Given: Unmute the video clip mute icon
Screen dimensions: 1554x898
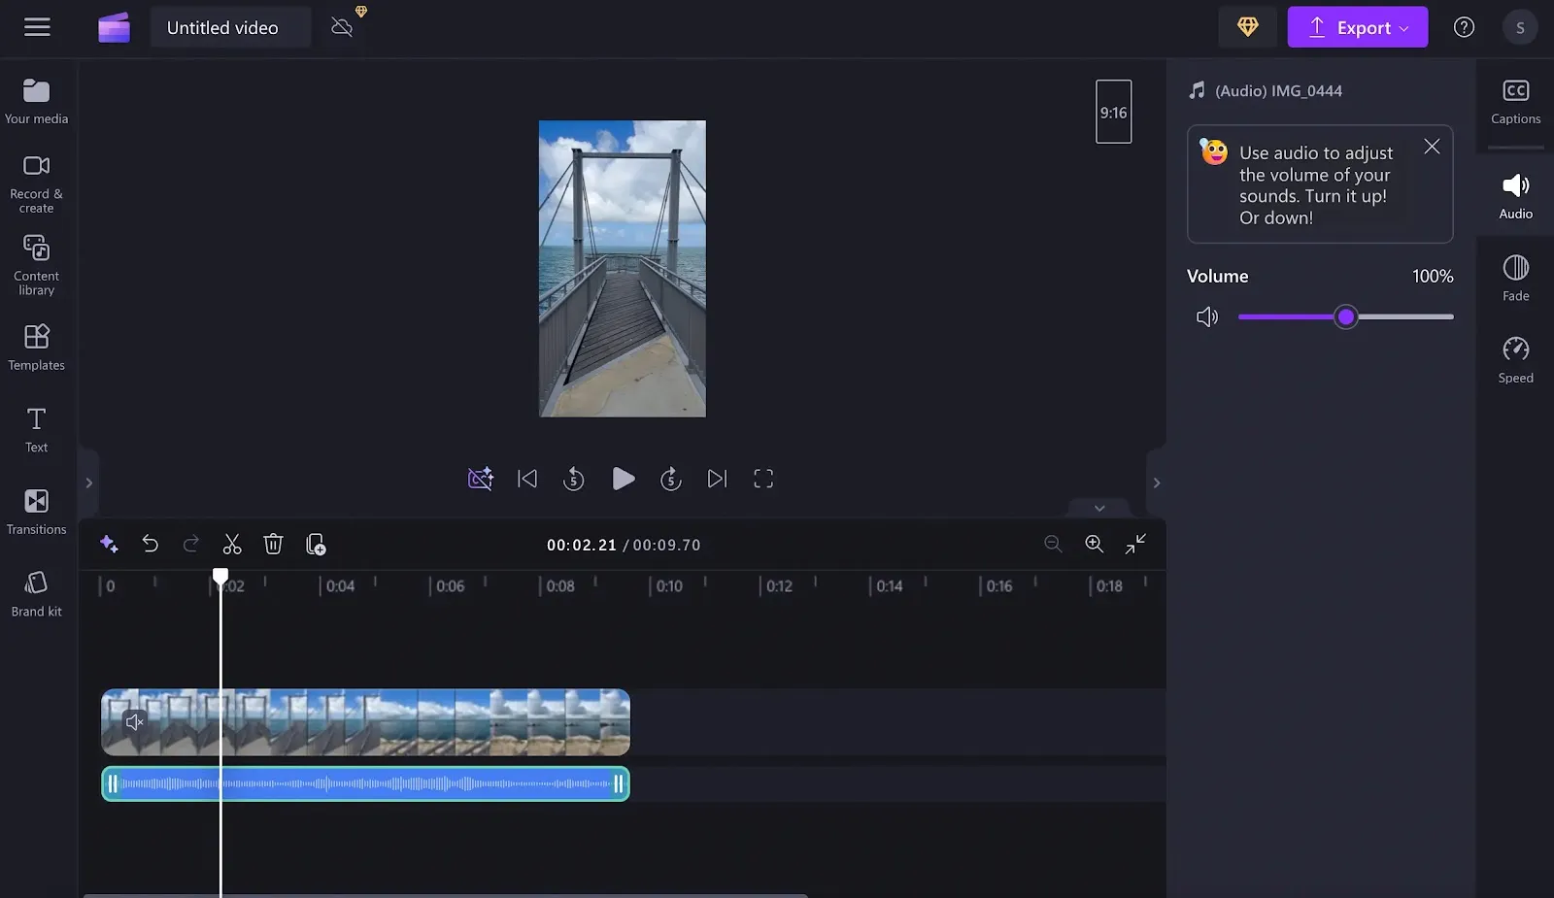Looking at the screenshot, I should point(135,721).
